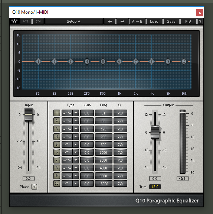Open band 10 filter type dropdown
This screenshot has width=213, height=214.
click(76, 184)
